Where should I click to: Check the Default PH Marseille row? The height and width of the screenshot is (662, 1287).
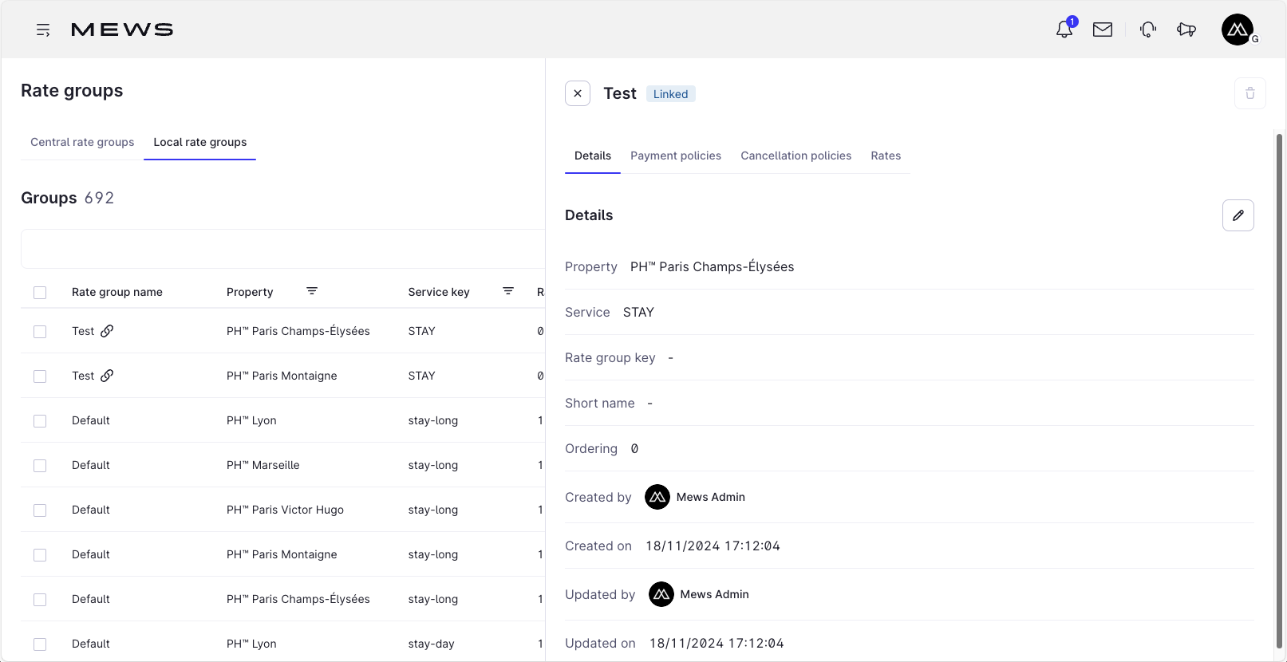40,466
